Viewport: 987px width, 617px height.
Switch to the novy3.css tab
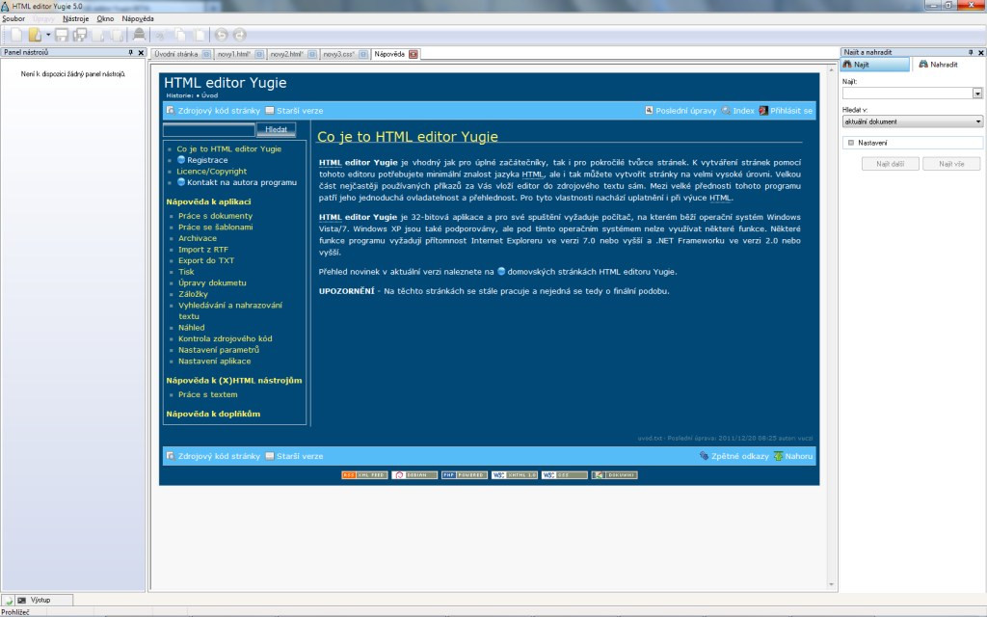[339, 54]
